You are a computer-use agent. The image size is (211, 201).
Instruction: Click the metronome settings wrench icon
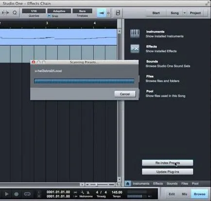tap(82, 192)
